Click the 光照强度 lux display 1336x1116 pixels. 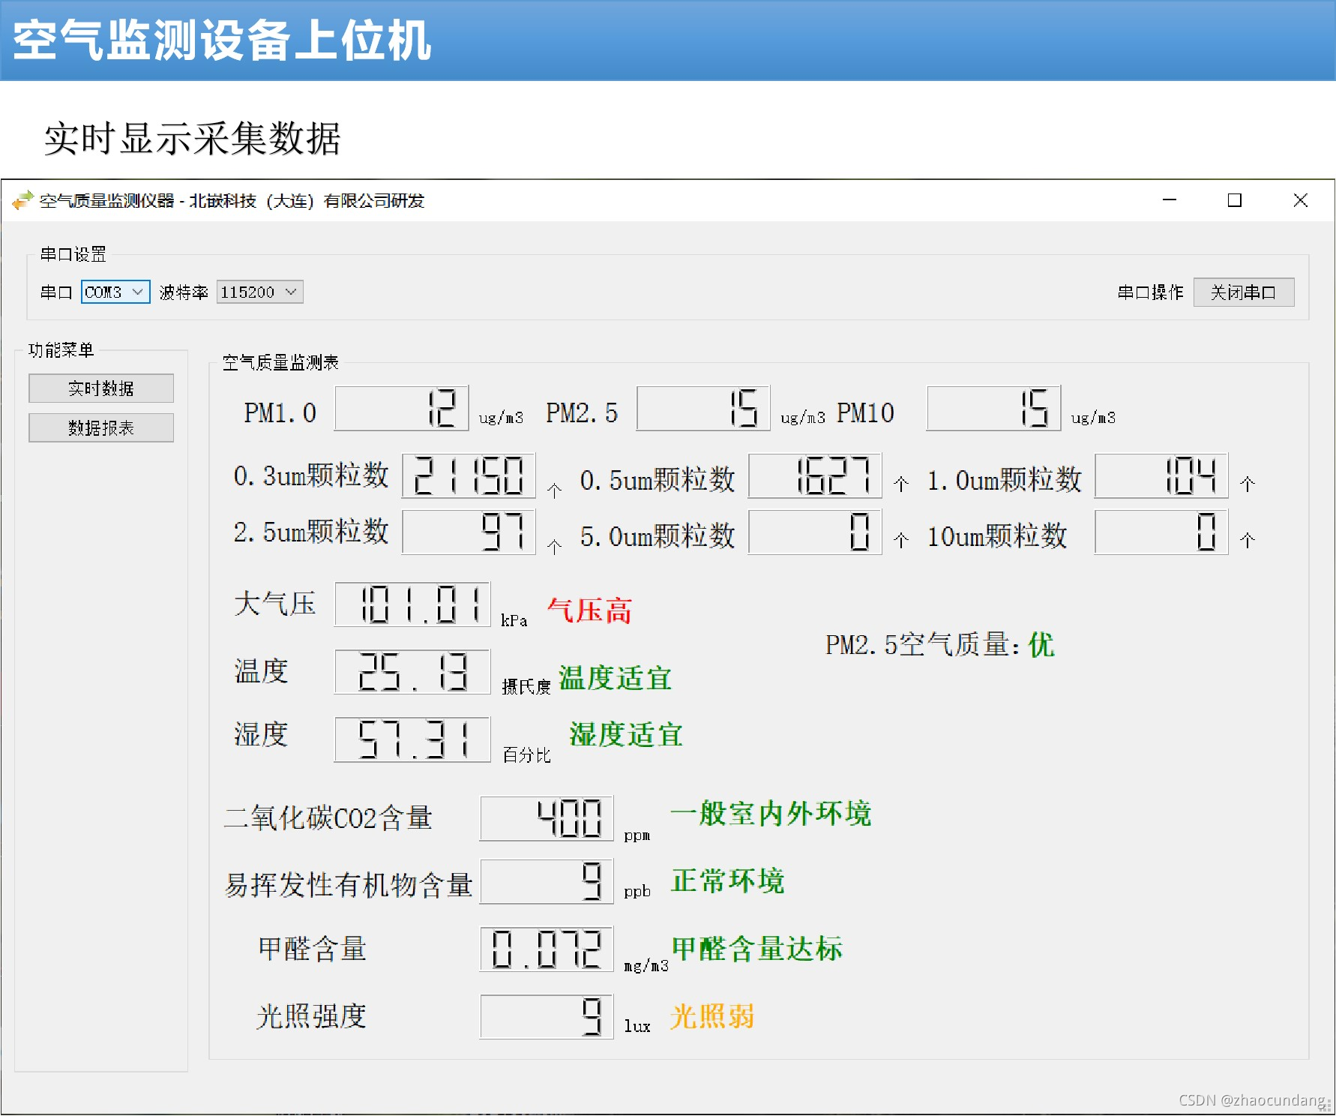click(x=547, y=1017)
